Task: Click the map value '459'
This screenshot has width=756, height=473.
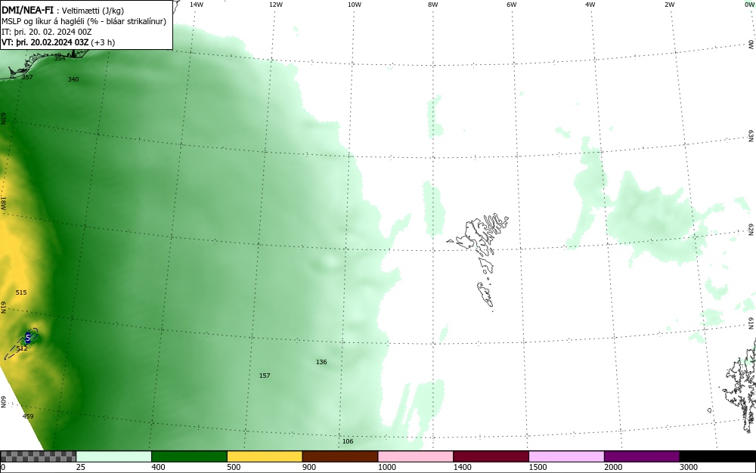Action: tap(28, 416)
